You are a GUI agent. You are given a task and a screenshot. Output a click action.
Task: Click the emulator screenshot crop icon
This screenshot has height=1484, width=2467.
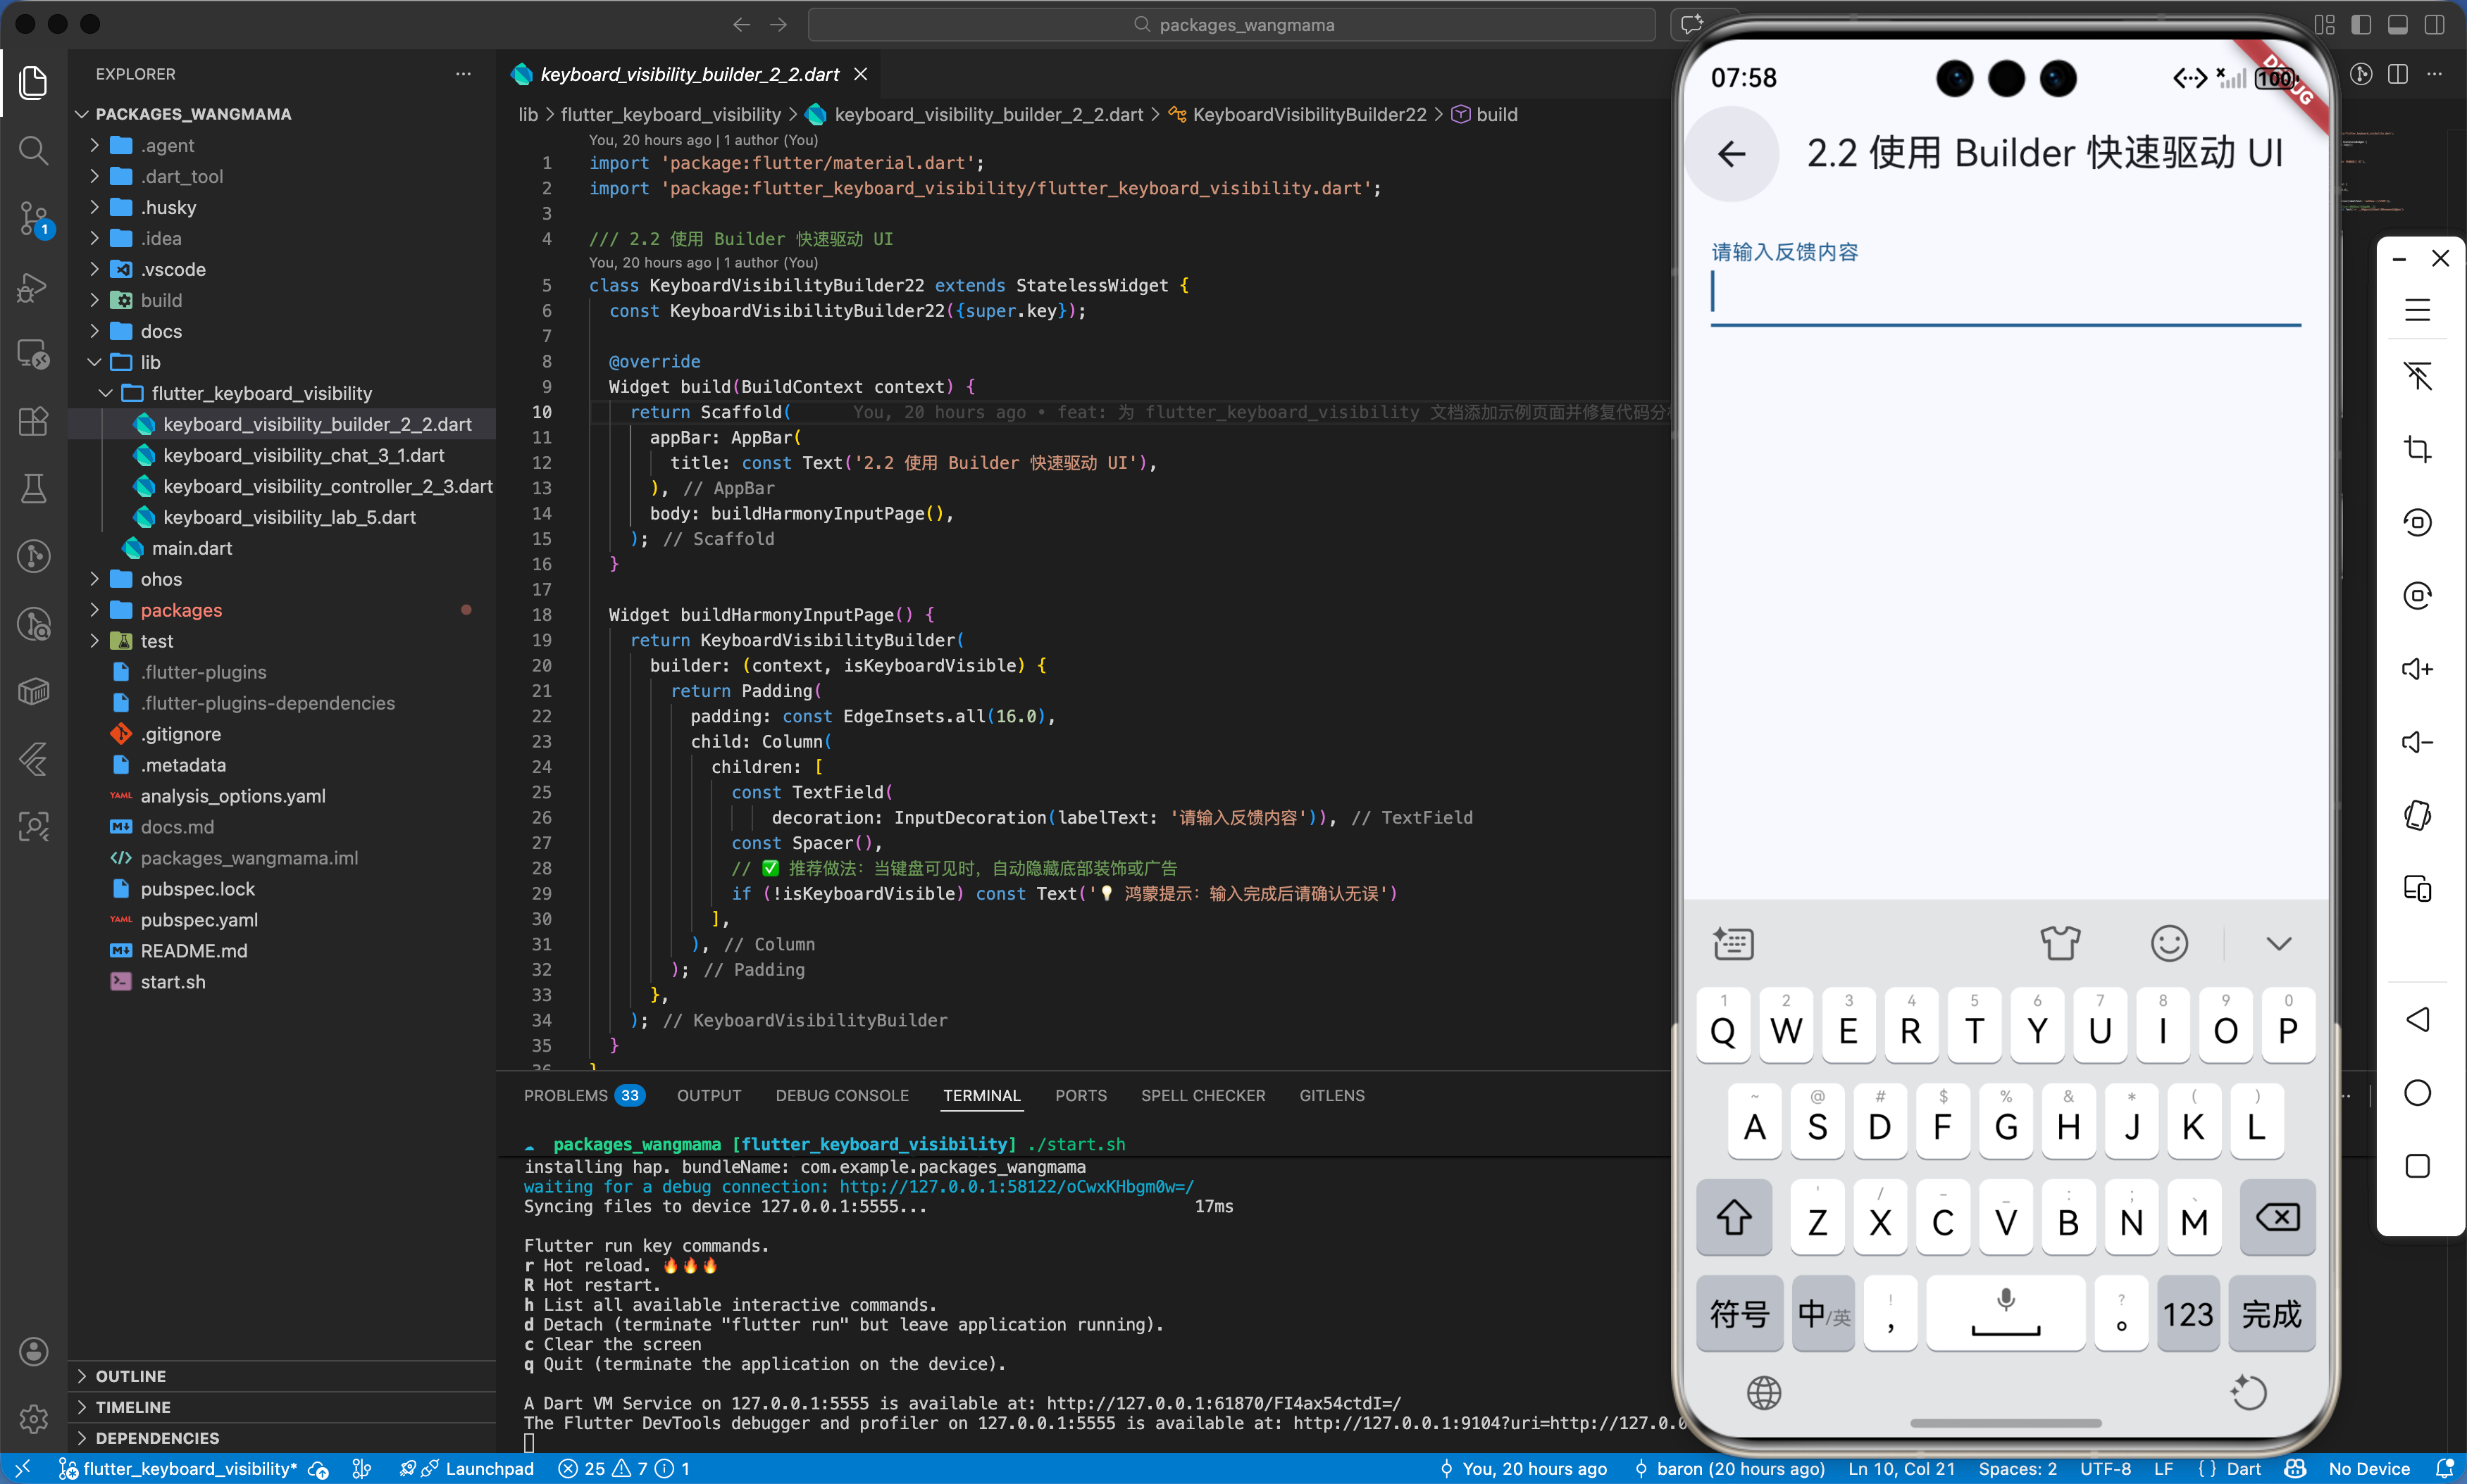point(2417,449)
